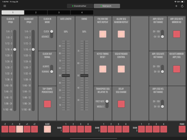
Task: Click the Gate Length slider handle
Action: (x=66, y=75)
